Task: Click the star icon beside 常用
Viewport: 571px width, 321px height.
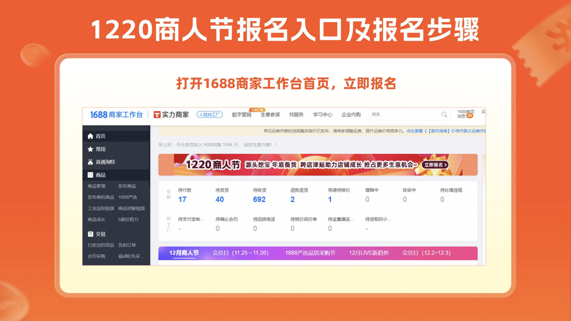Action: (x=90, y=149)
